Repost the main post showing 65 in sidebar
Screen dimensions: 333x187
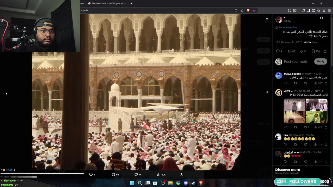pos(291,51)
